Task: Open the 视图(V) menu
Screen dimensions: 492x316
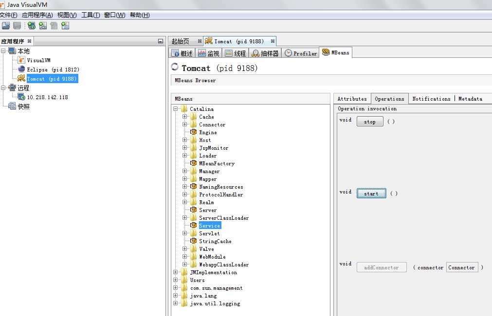Action: click(x=67, y=15)
